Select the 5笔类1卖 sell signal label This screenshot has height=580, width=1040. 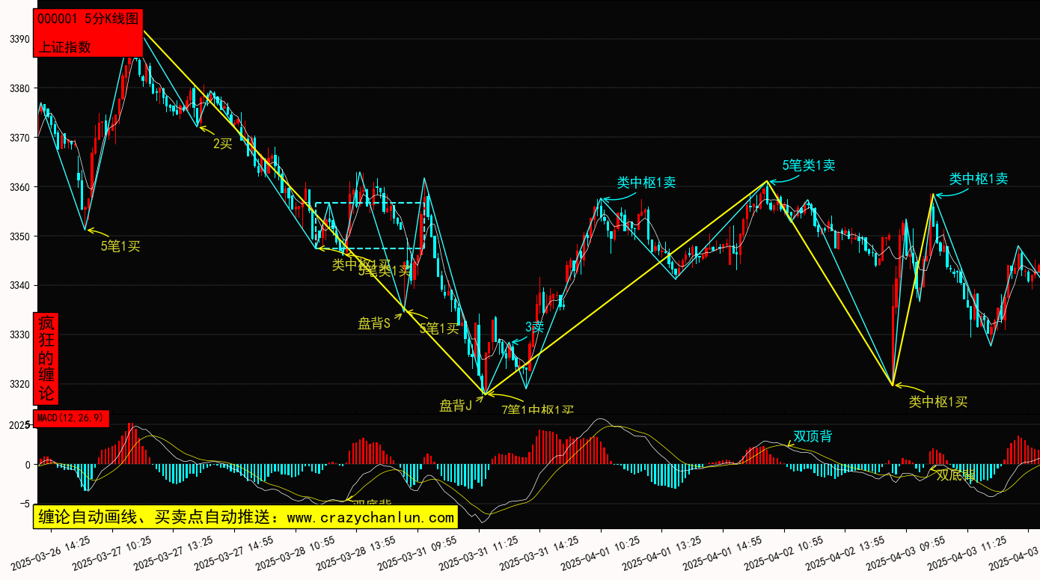809,165
